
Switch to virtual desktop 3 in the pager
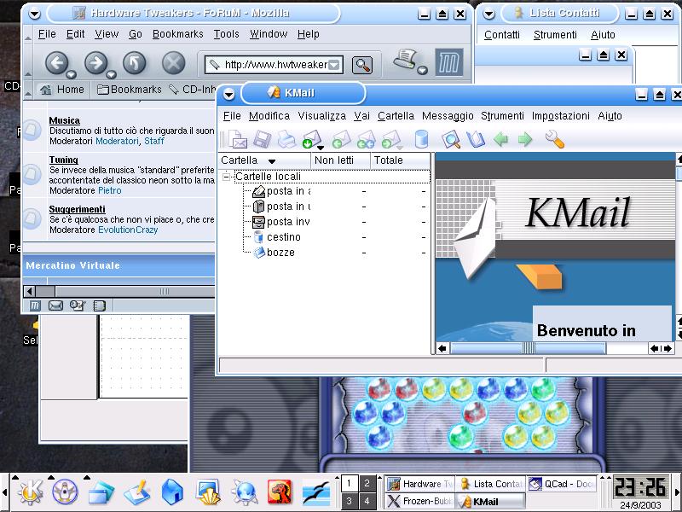click(x=349, y=501)
